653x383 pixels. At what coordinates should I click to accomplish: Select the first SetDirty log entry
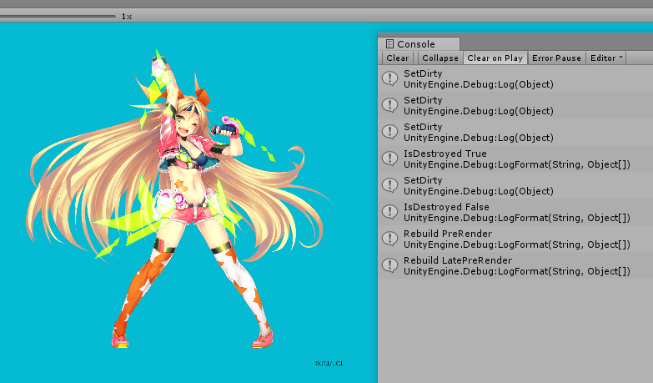coord(515,78)
